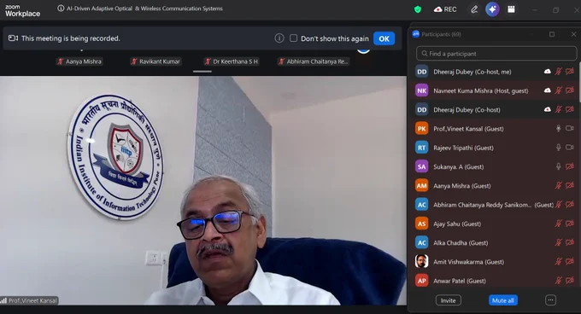581x314 pixels.
Task: Select Aanya Mishra video thumbnail
Action: click(79, 61)
